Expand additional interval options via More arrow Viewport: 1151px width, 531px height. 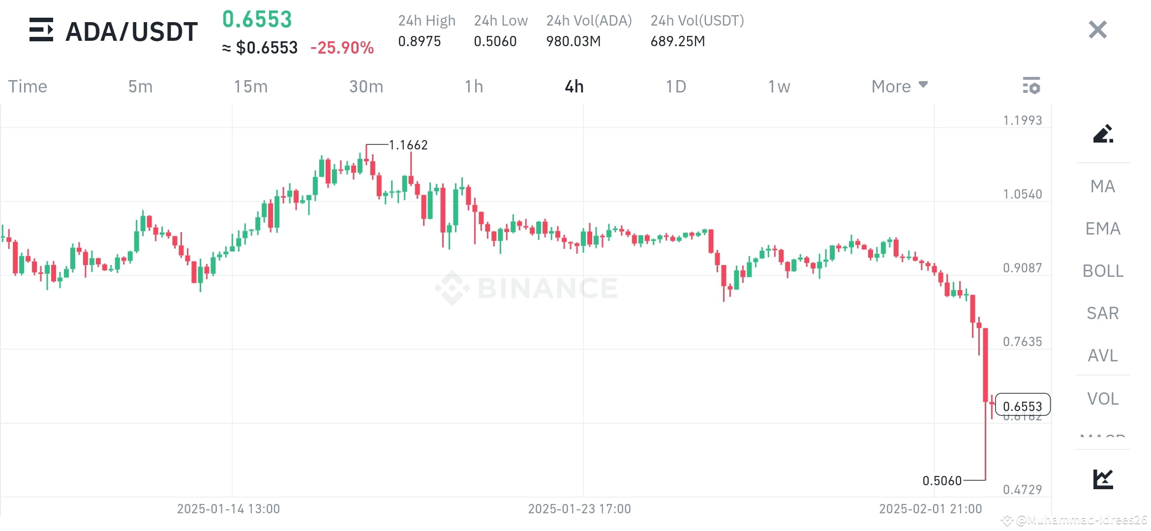[923, 85]
